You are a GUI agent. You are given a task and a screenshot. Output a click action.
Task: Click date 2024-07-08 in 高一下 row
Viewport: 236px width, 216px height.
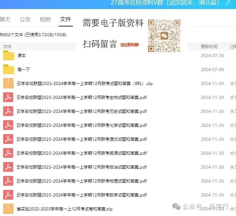(x=212, y=69)
